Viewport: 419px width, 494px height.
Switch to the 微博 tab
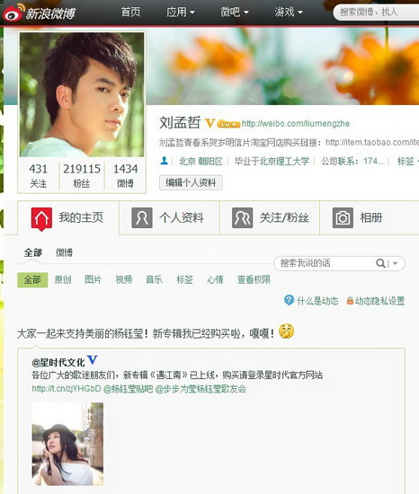click(64, 252)
